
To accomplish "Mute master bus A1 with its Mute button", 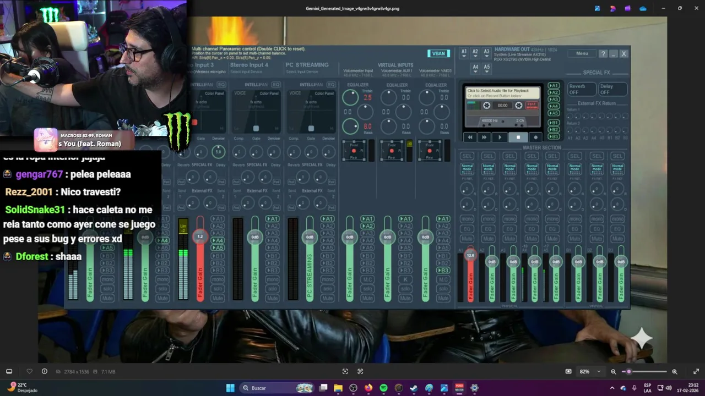I will [x=467, y=239].
